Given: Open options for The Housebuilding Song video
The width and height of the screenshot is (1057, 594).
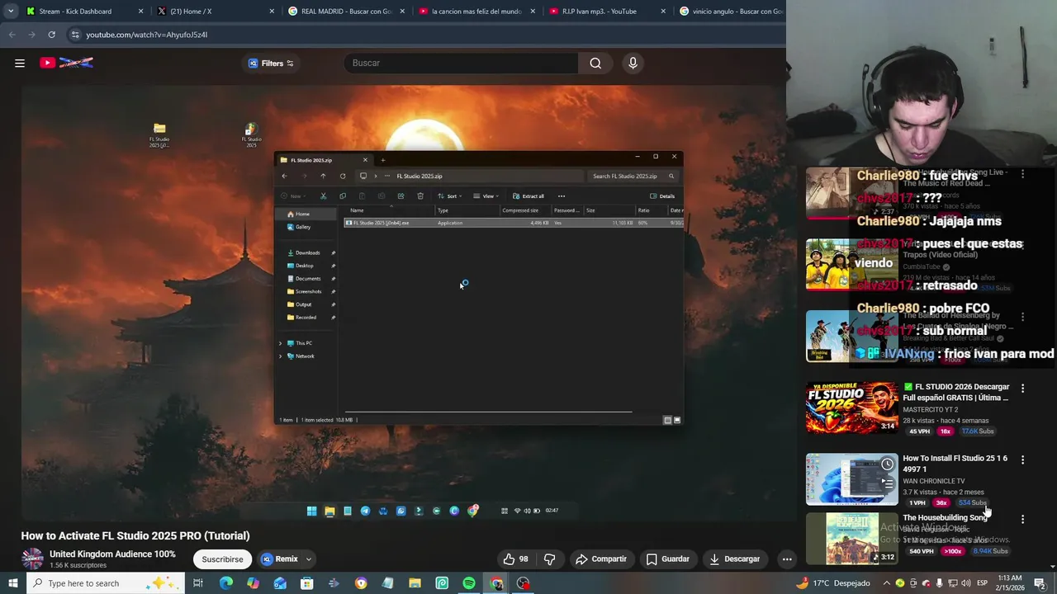Looking at the screenshot, I should [1022, 519].
